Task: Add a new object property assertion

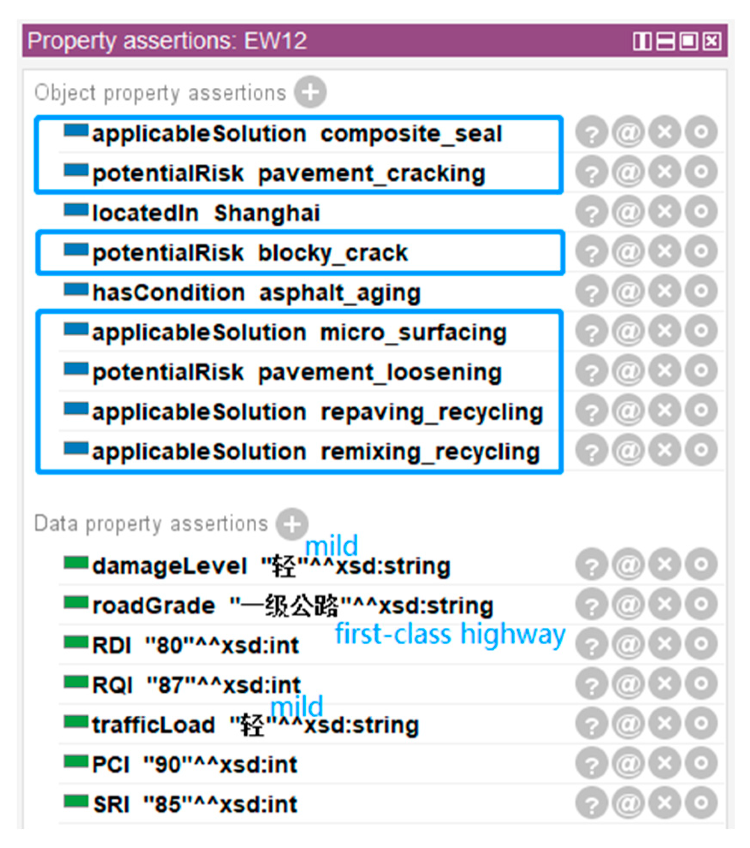Action: click(x=310, y=92)
